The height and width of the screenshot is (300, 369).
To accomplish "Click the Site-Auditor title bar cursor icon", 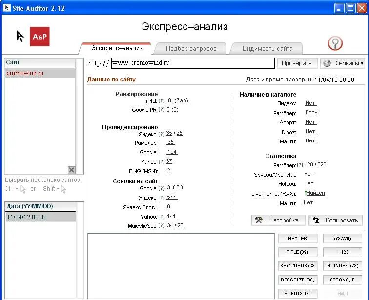I will coord(7,8).
